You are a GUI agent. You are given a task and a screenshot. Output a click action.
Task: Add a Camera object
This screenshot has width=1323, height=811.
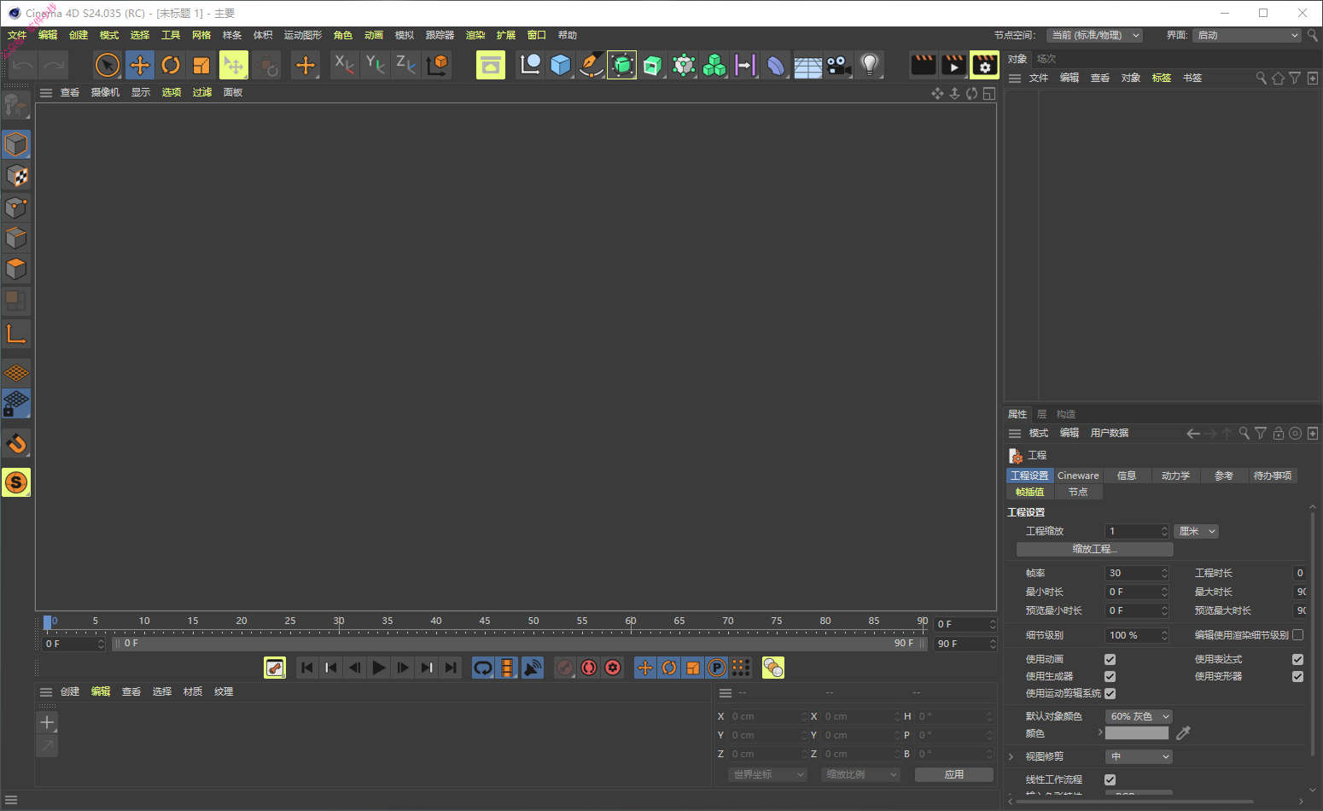(838, 65)
